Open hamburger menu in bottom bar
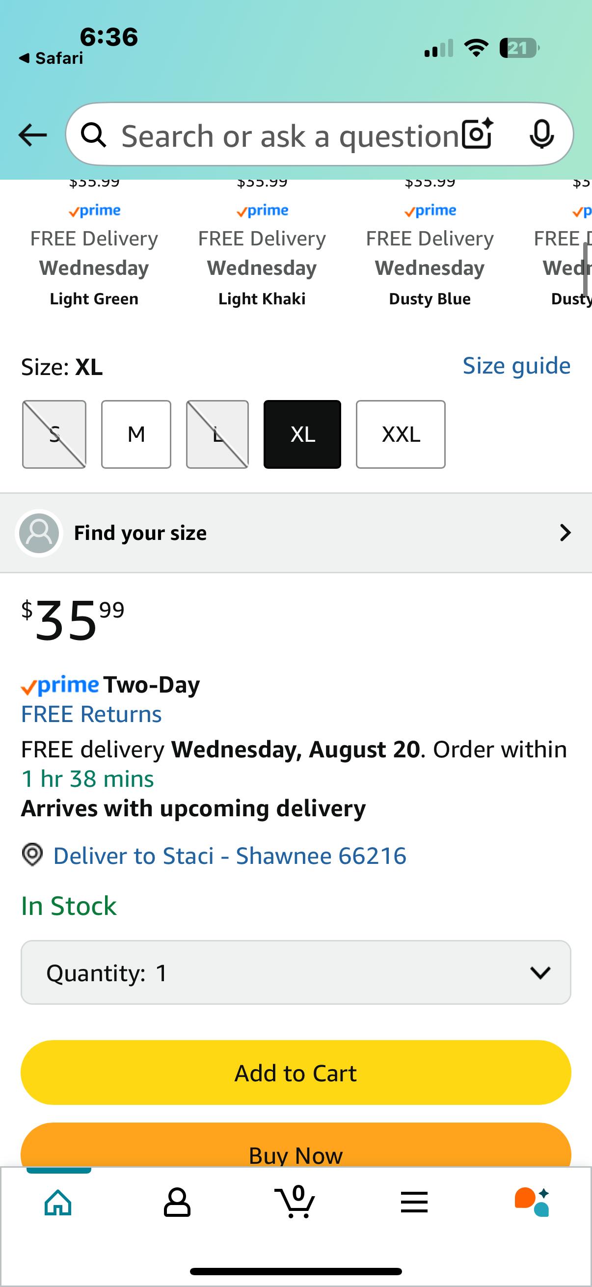Image resolution: width=592 pixels, height=1287 pixels. coord(414,1202)
